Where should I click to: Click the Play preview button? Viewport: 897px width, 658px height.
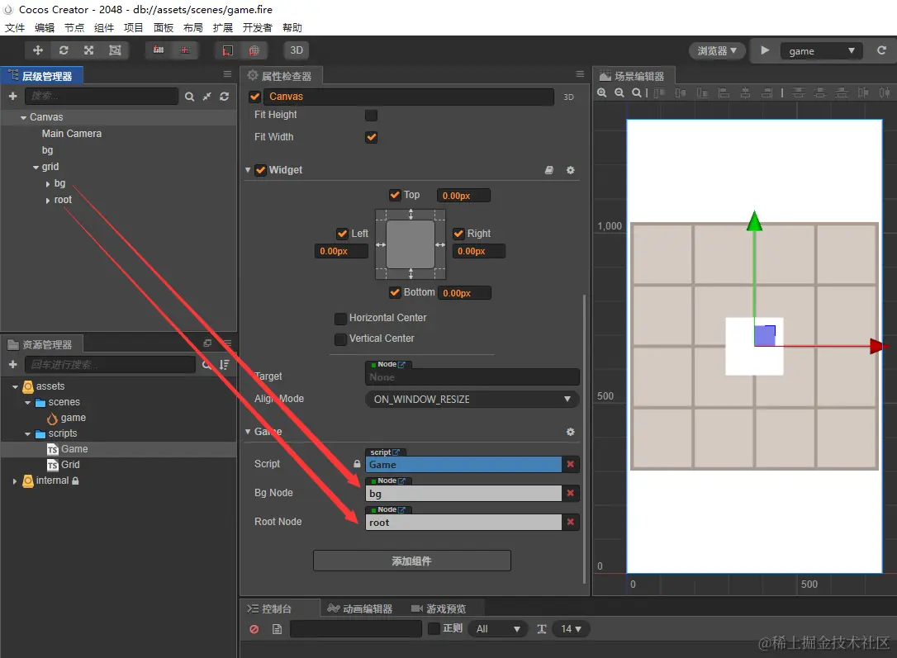click(765, 50)
